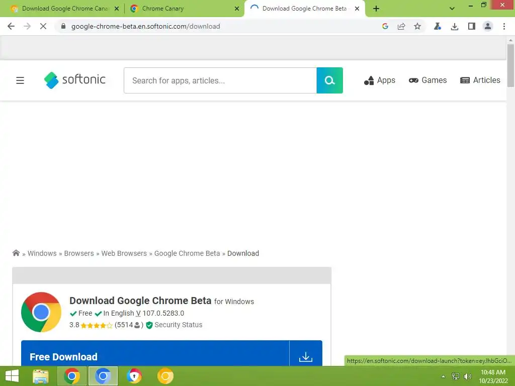Close the Download Google Chrome Canary tab
The height and width of the screenshot is (386, 515).
pos(117,9)
